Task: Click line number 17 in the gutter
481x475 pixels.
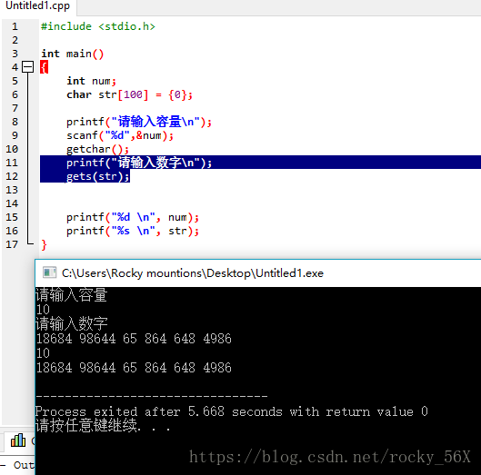Action: 12,244
